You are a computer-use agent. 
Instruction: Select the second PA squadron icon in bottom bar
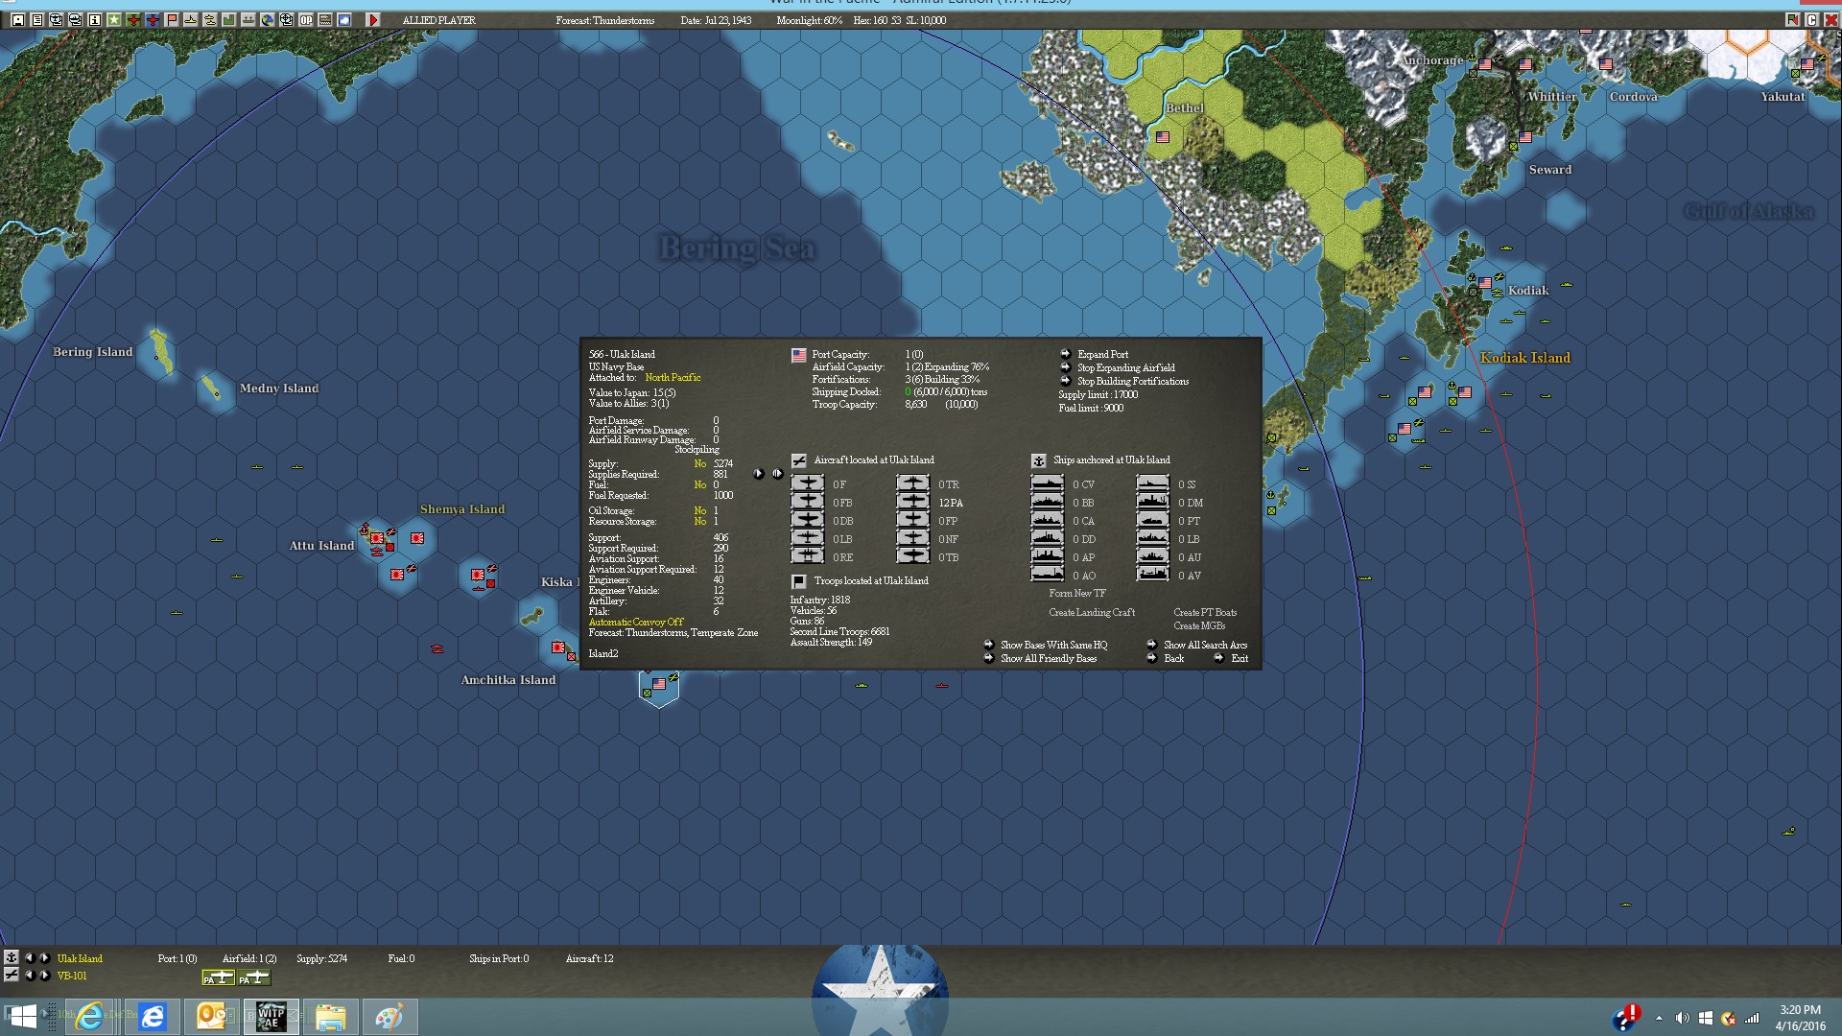pyautogui.click(x=254, y=977)
